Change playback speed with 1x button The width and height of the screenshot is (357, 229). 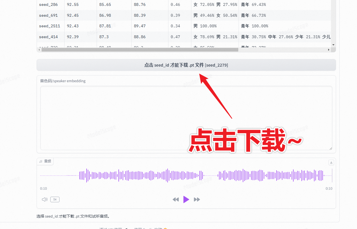(55, 199)
